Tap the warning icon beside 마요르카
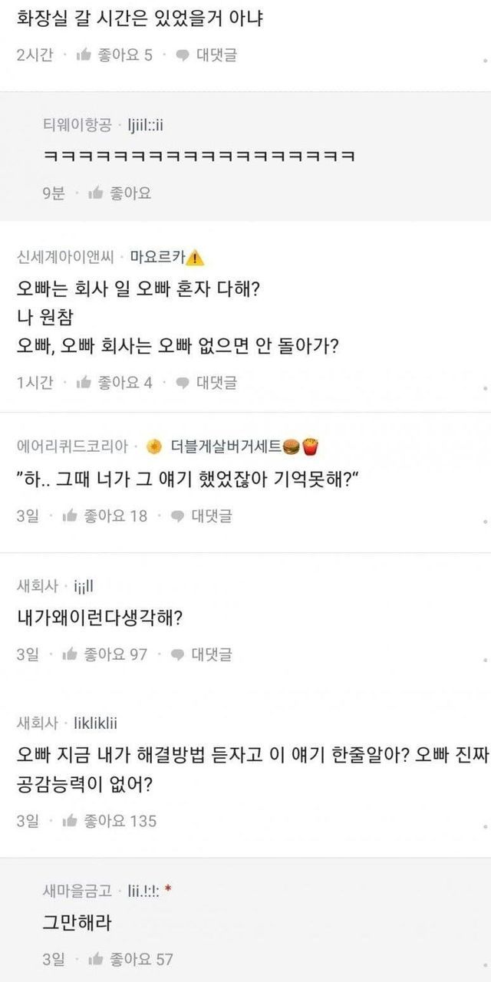The height and width of the screenshot is (982, 491). 196,257
